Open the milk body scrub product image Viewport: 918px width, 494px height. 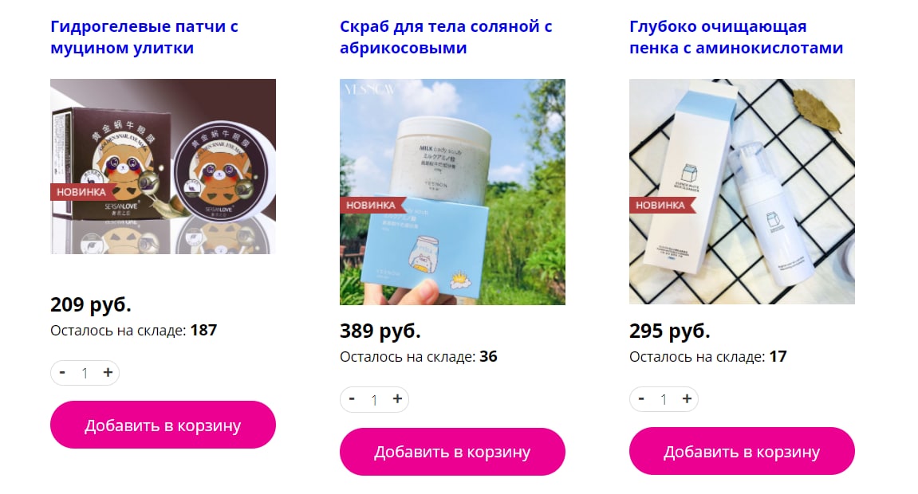(x=452, y=192)
